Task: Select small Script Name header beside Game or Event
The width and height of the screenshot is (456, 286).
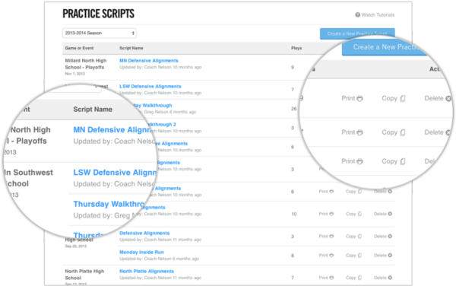Action: click(x=131, y=48)
